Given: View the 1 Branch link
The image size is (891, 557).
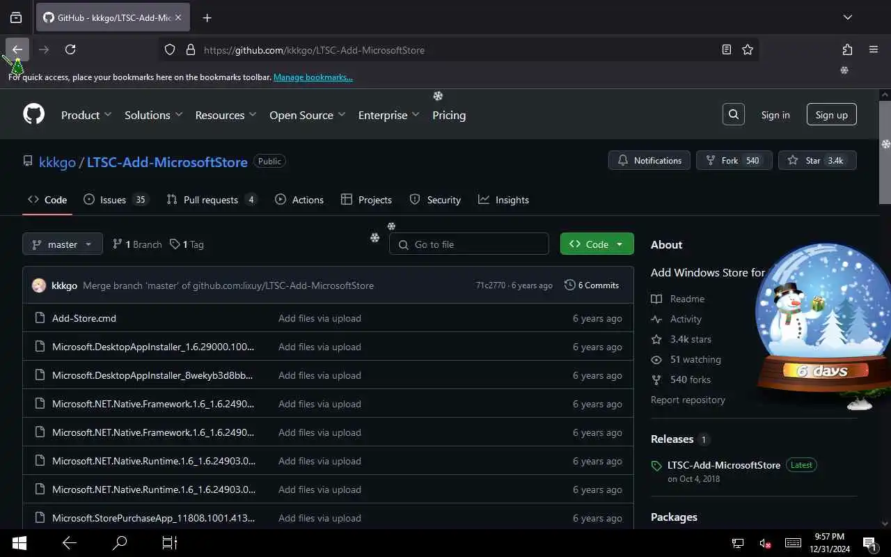Looking at the screenshot, I should point(137,244).
